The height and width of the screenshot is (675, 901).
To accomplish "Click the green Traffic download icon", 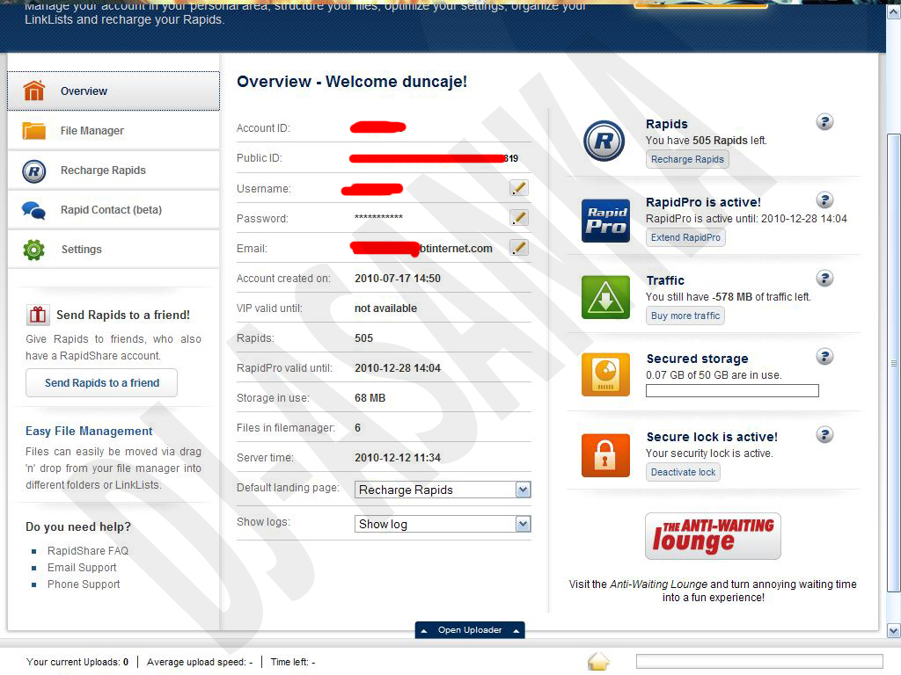I will pos(605,297).
